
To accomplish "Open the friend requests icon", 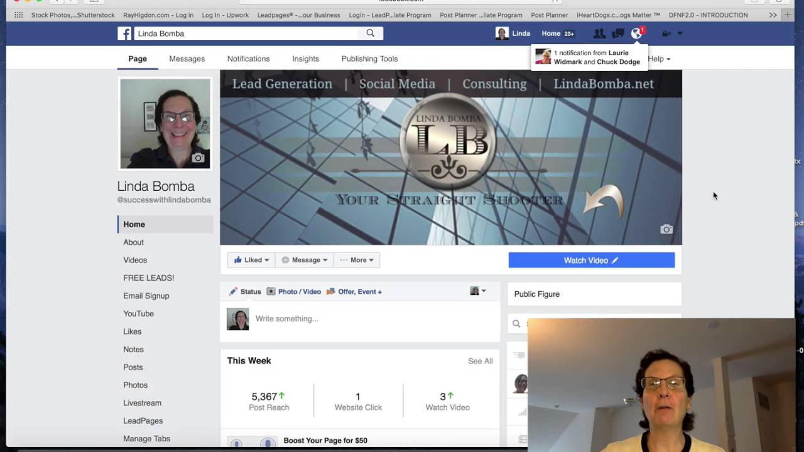I will click(x=599, y=33).
